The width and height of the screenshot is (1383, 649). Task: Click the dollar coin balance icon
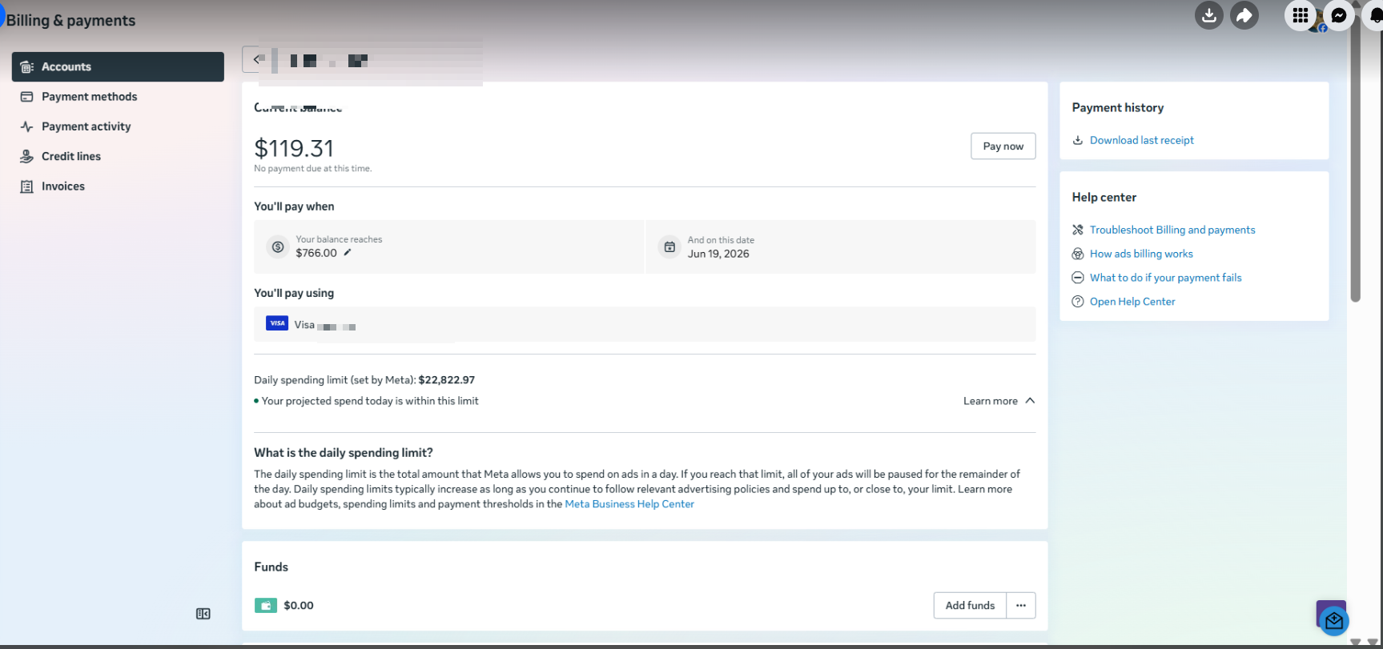pyautogui.click(x=278, y=246)
